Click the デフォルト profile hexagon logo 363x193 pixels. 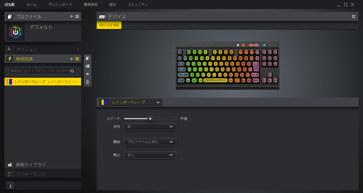[15, 32]
